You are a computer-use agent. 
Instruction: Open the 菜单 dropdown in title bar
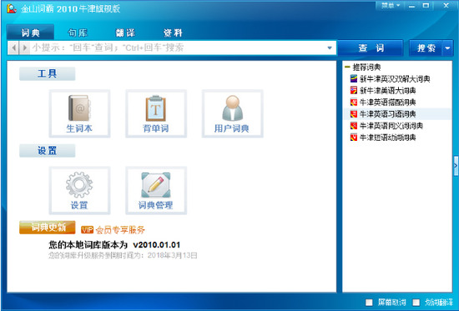[x=391, y=6]
